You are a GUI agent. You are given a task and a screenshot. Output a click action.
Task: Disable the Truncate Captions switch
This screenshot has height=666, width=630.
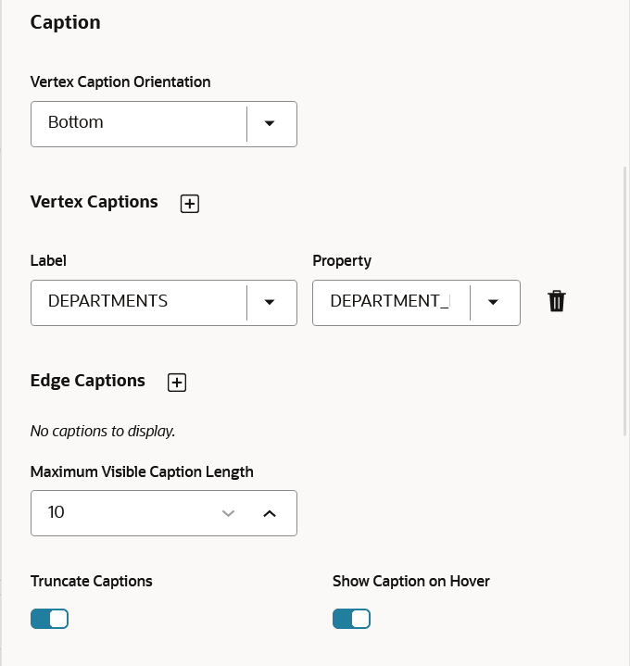[49, 619]
